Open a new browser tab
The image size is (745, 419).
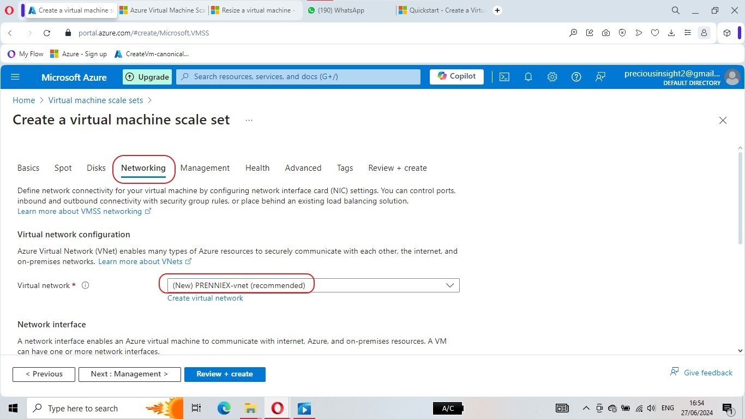(x=497, y=10)
